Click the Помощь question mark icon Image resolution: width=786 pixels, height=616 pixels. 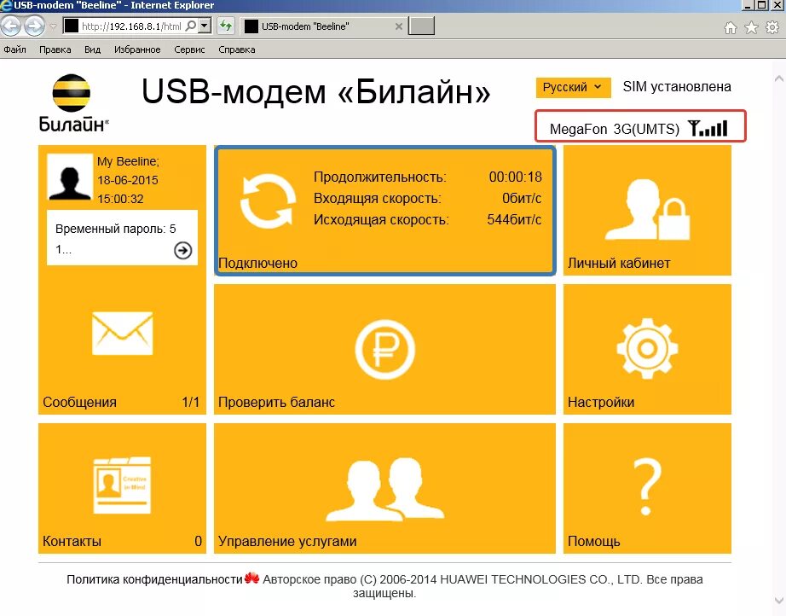click(647, 486)
